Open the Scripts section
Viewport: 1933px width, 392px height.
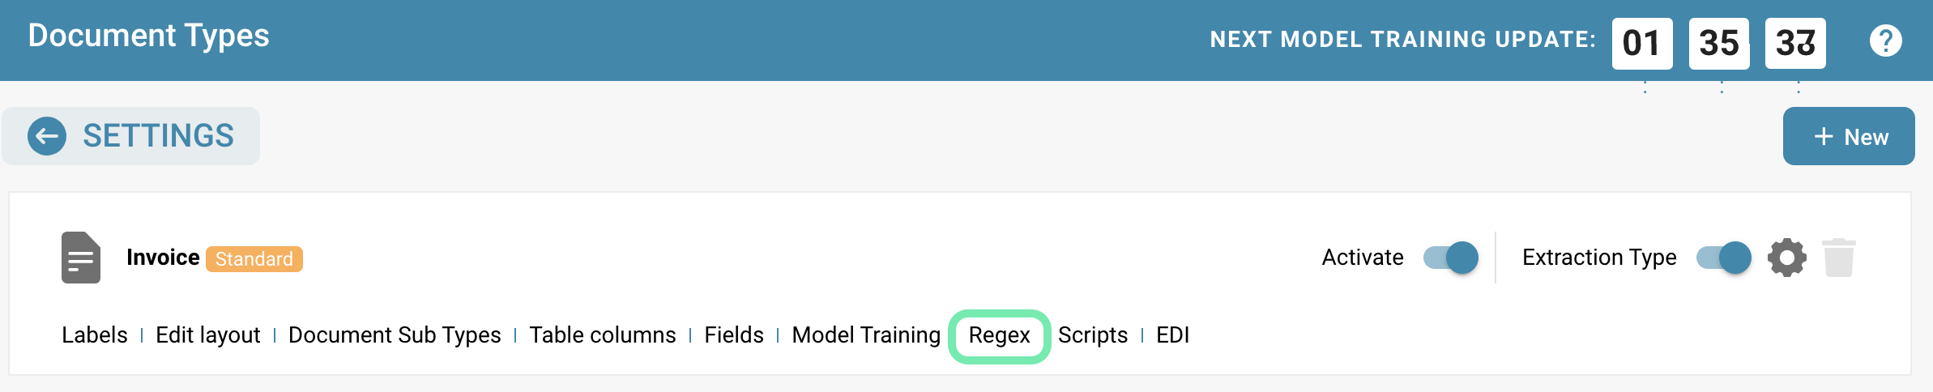coord(1092,335)
